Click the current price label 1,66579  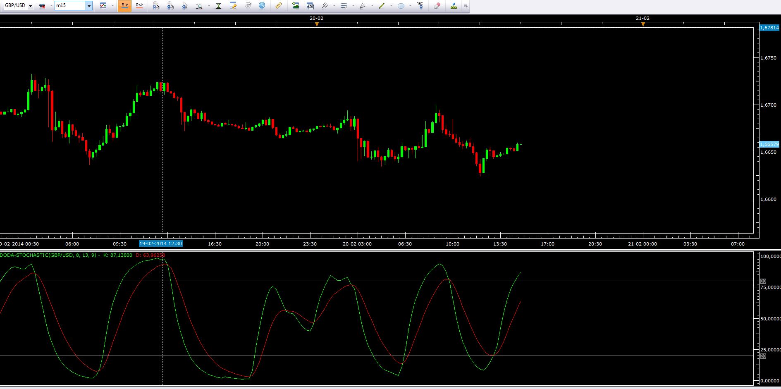click(x=769, y=144)
